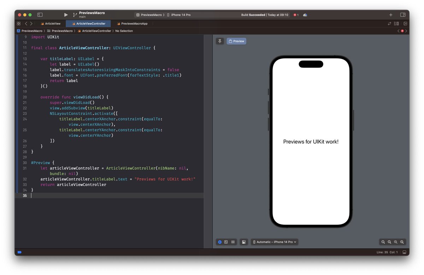Viewport: 424px width, 275px height.
Task: Expand the back history navigation chevron
Action: pyautogui.click(x=26, y=23)
